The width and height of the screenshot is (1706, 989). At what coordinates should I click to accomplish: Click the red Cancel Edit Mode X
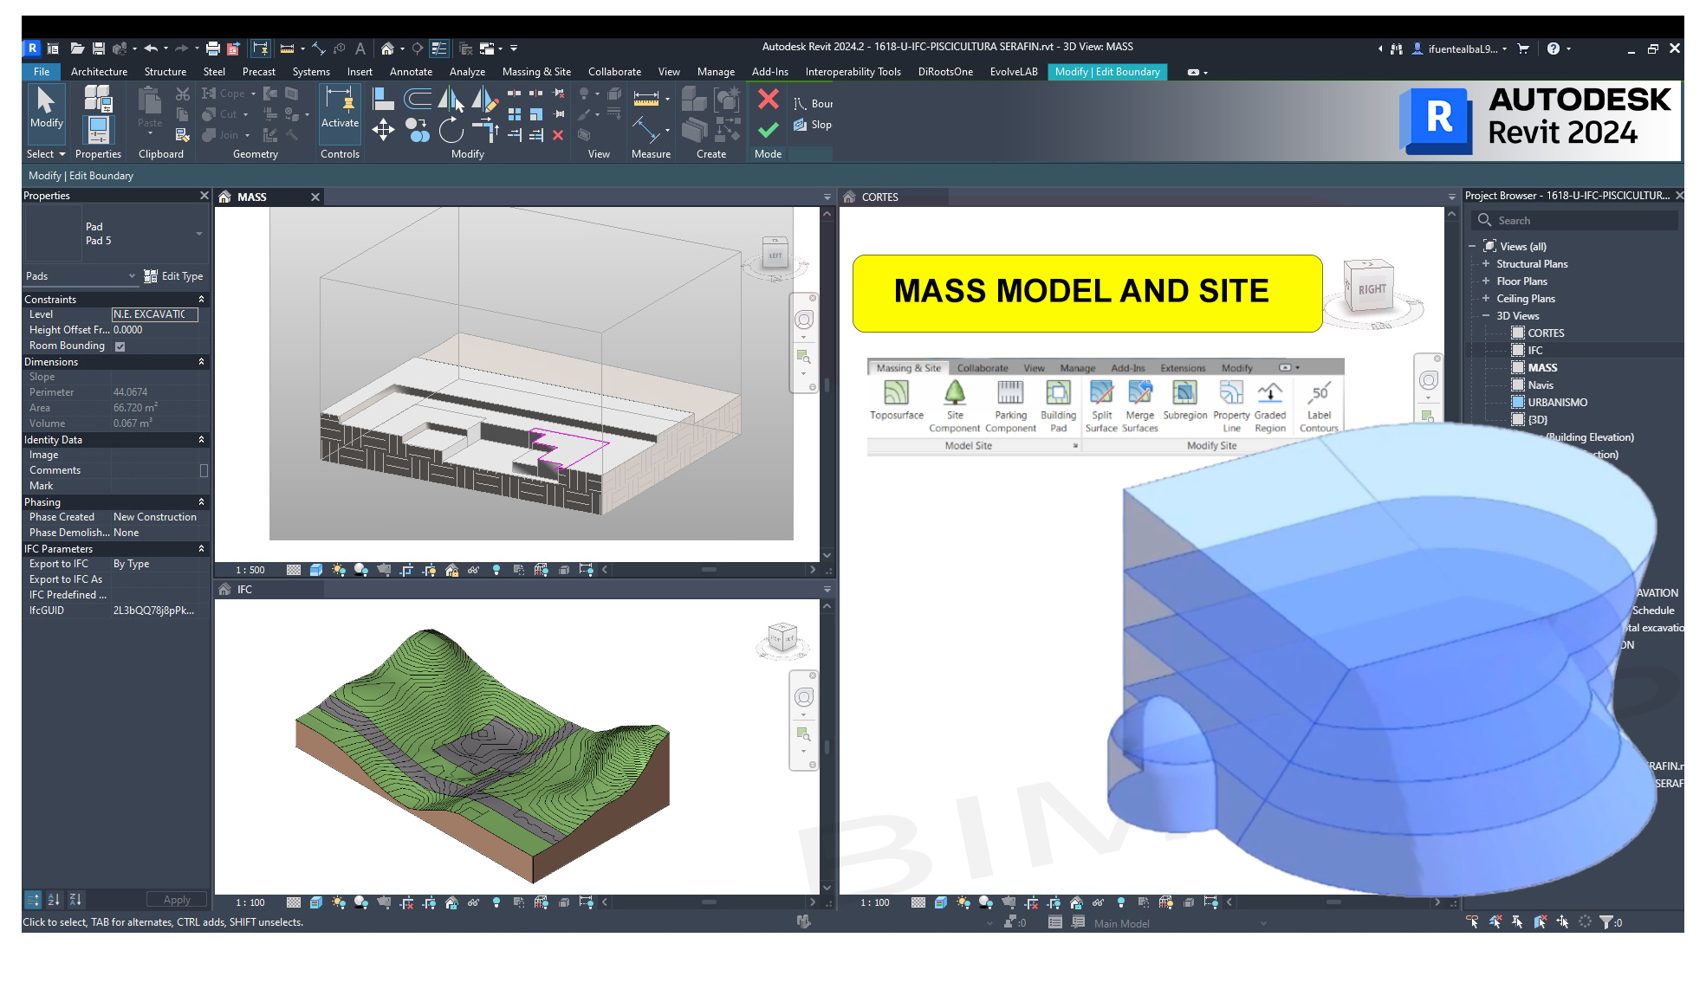point(768,99)
